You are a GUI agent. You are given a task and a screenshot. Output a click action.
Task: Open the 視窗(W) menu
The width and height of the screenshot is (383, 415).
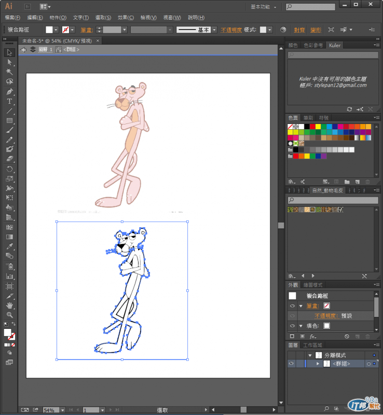pyautogui.click(x=172, y=18)
